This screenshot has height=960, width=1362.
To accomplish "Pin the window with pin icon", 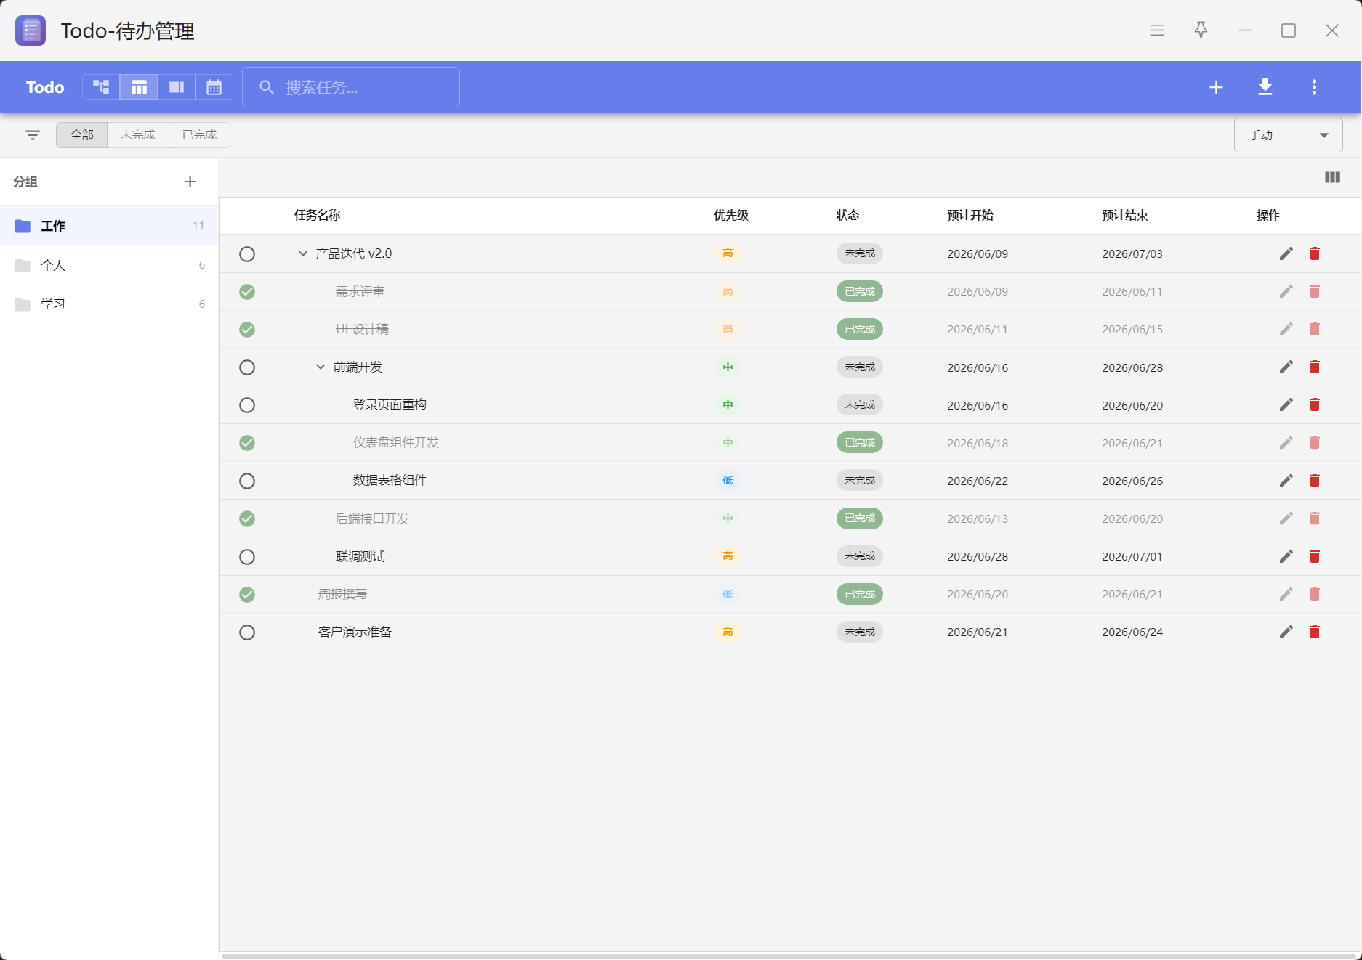I will coord(1201,30).
